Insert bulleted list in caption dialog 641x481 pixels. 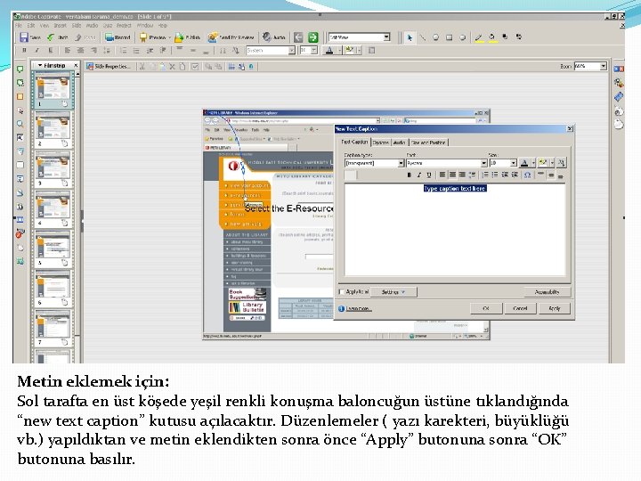point(495,175)
